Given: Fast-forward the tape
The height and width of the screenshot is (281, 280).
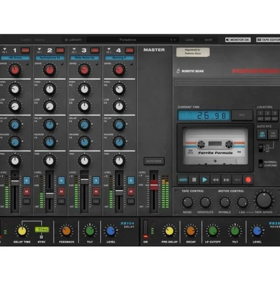Looking at the screenshot, I should [226, 180].
